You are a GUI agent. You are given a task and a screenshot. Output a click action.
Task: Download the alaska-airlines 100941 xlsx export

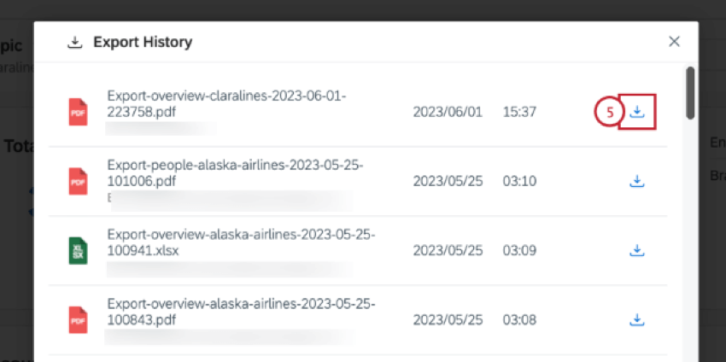click(637, 250)
